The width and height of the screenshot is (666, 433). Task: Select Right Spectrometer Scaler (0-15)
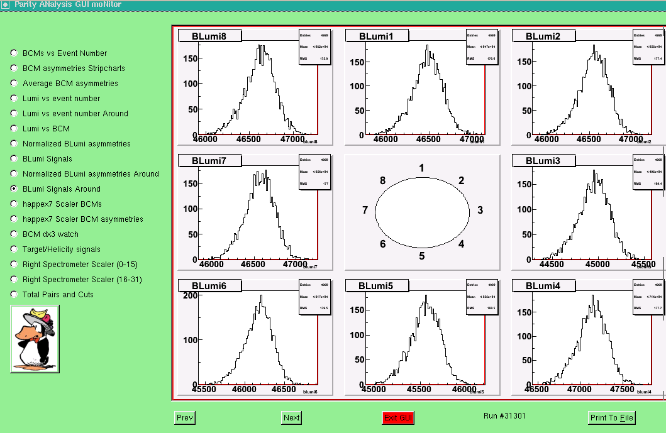point(14,264)
